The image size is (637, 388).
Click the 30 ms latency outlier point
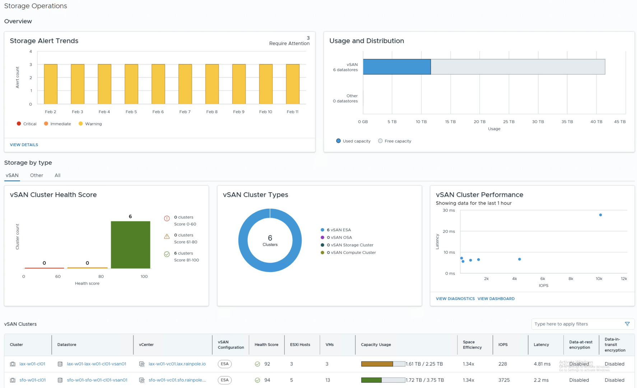point(600,215)
